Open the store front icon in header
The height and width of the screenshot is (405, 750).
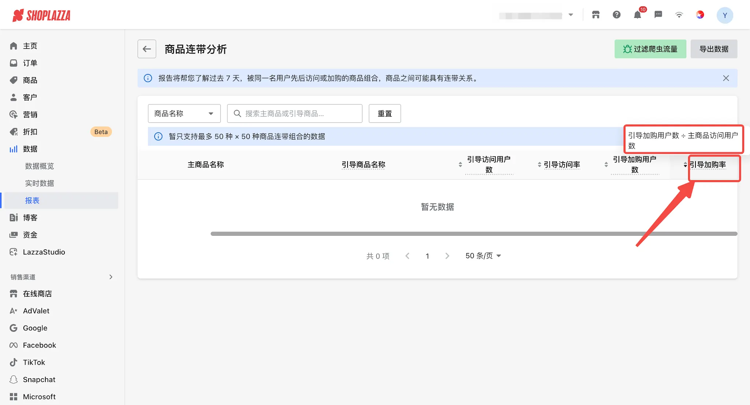(596, 15)
